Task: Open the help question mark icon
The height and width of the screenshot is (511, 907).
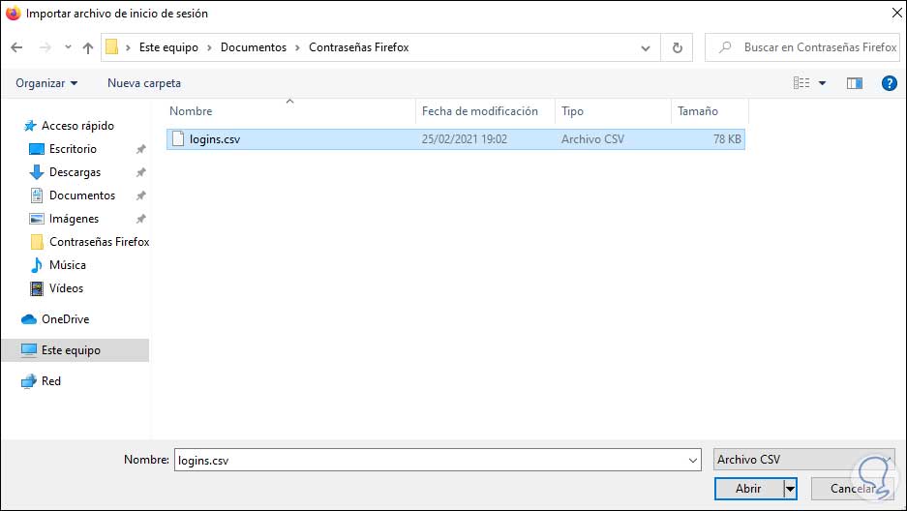Action: (890, 83)
